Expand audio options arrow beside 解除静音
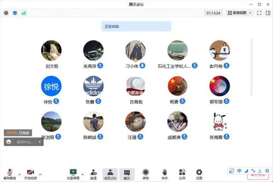Screen dimensions: 273x182 pyautogui.click(x=19, y=173)
